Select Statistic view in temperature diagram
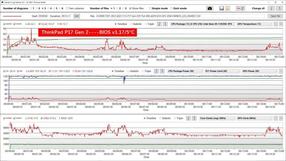Screen dimensions: 286x161 [x=132, y=24]
